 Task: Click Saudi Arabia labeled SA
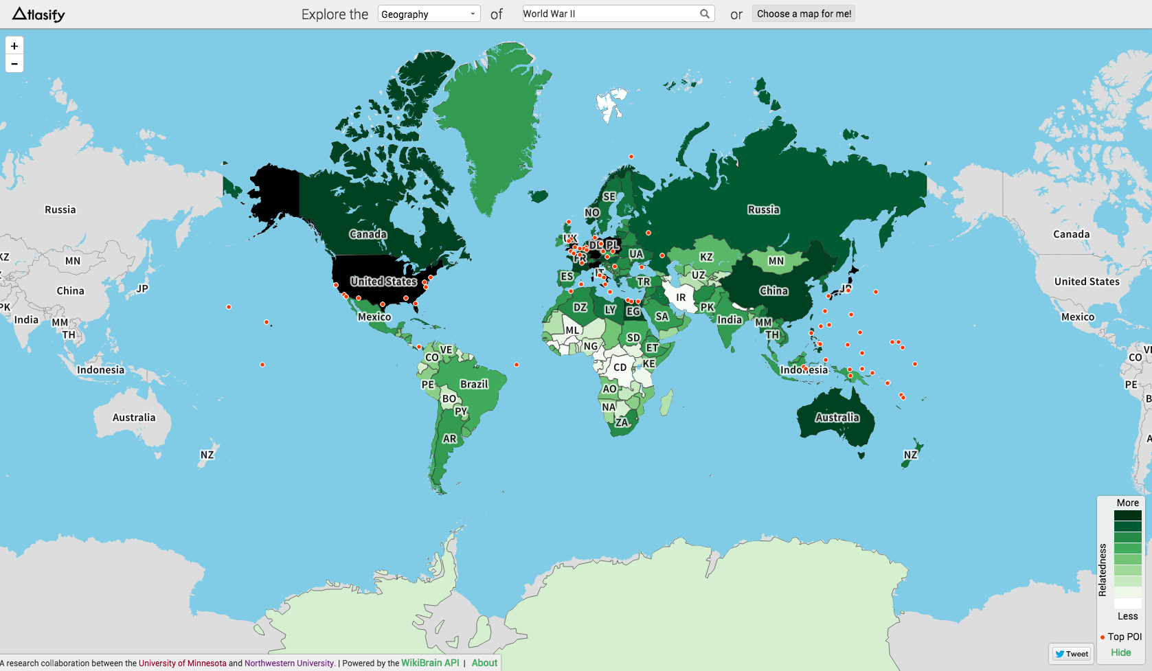tap(662, 317)
